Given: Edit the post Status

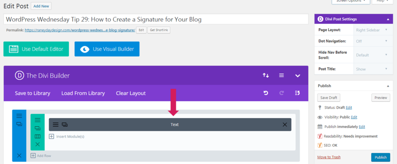Looking at the screenshot, I should click(349, 108).
